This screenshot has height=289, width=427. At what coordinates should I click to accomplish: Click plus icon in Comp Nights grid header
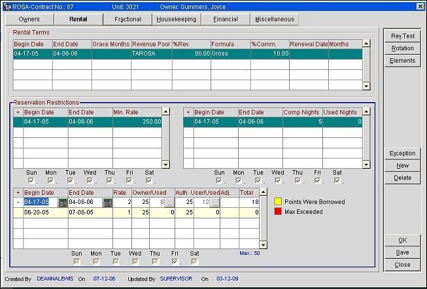point(188,112)
